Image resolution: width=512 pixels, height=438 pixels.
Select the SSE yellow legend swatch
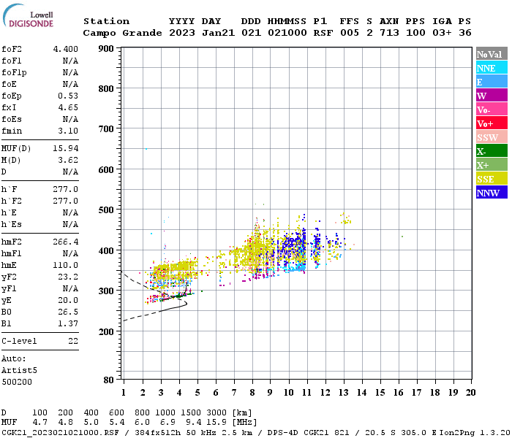coord(492,179)
